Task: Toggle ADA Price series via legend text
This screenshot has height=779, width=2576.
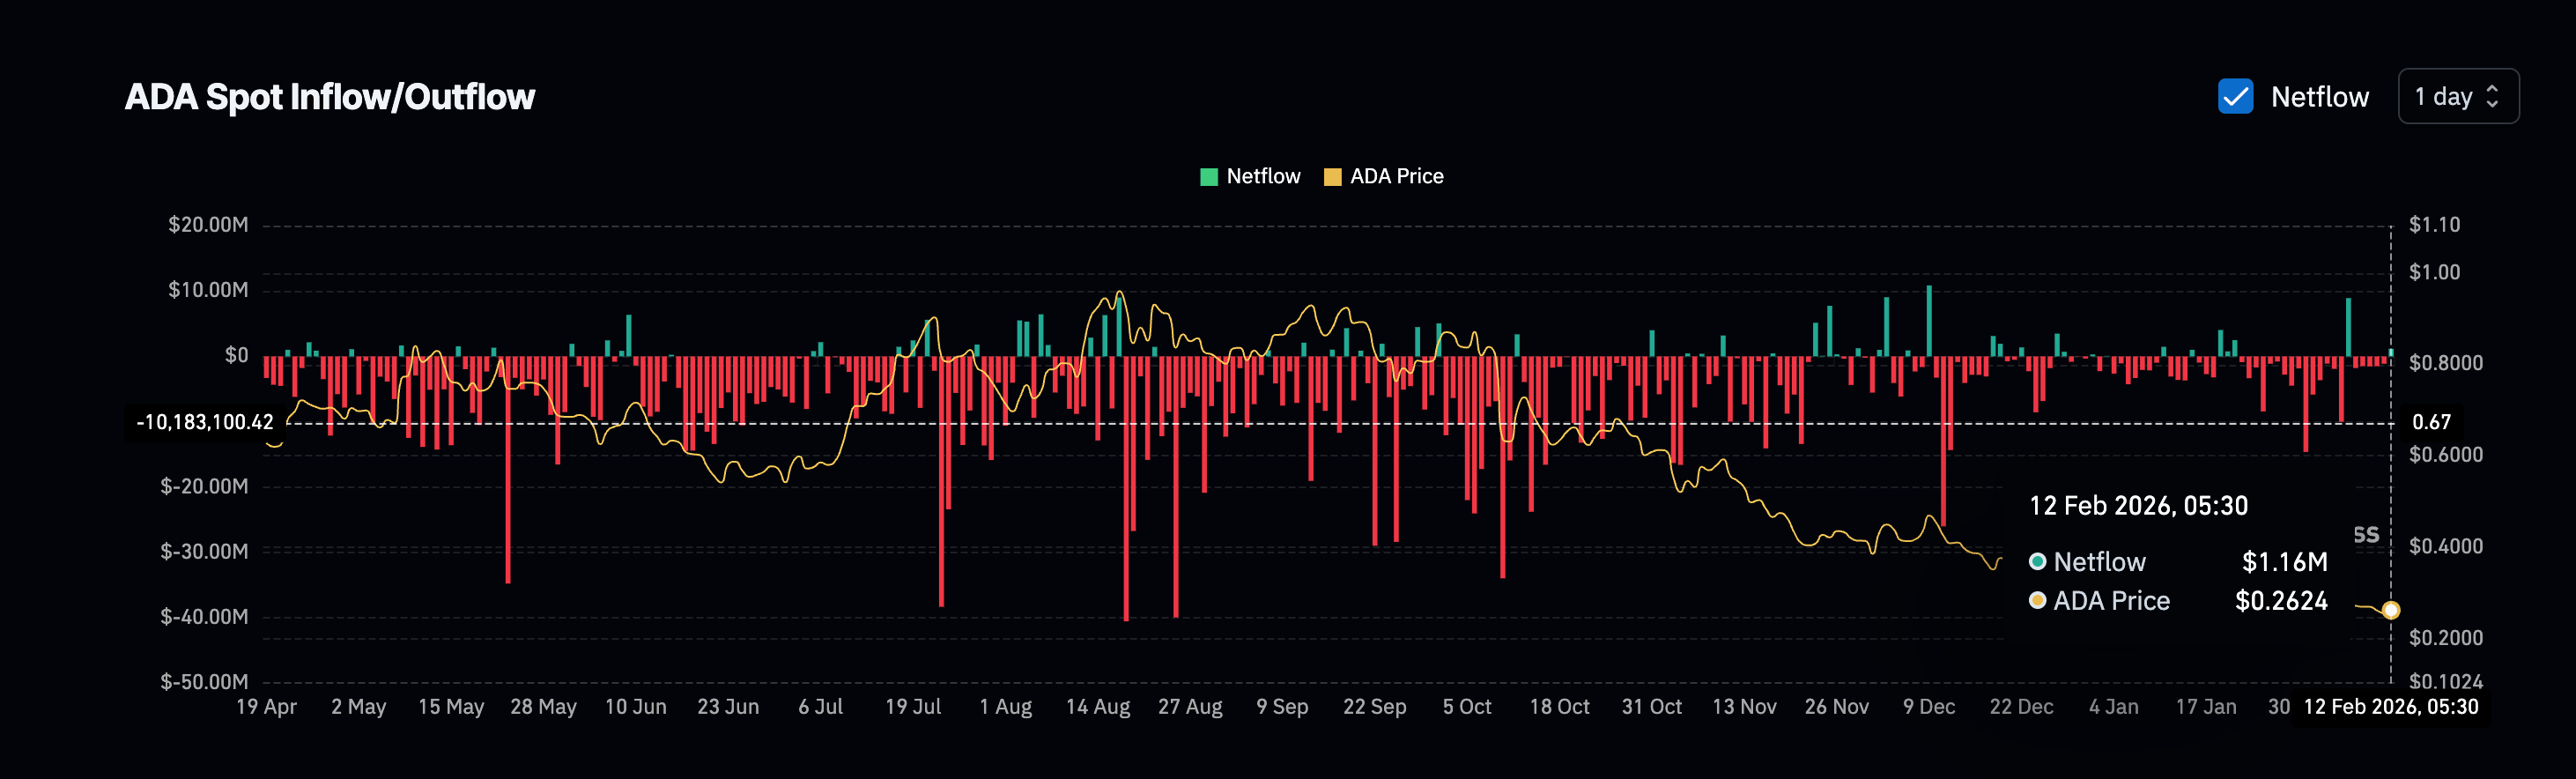Action: [1396, 177]
